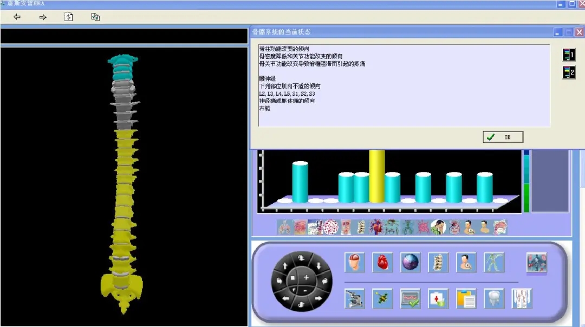Open the full-body skeleton icon
Viewport: 585px width, 327px height.
pyautogui.click(x=494, y=263)
